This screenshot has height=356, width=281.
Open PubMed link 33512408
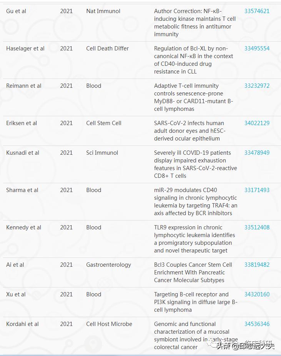pyautogui.click(x=257, y=227)
